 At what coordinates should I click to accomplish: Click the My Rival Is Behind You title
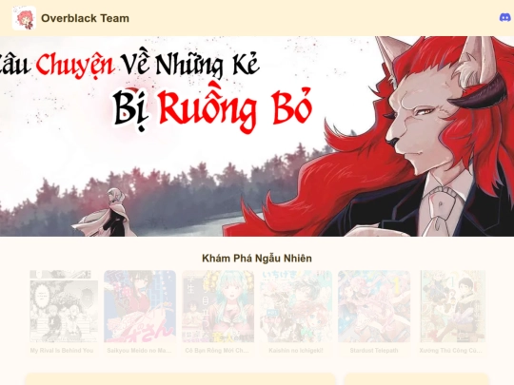[x=62, y=350]
